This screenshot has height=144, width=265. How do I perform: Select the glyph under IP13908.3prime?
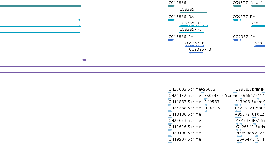[x=235, y=92]
